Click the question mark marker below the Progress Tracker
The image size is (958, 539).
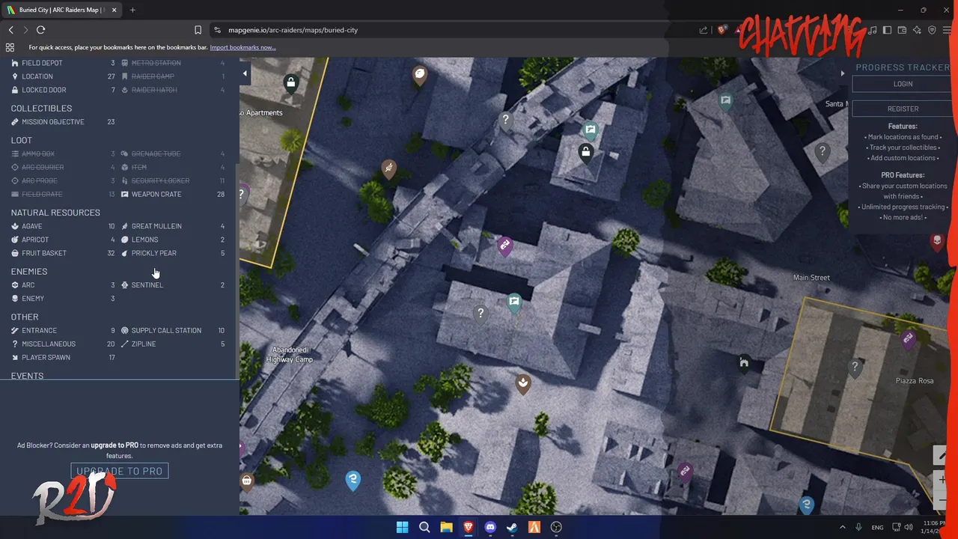coord(823,153)
